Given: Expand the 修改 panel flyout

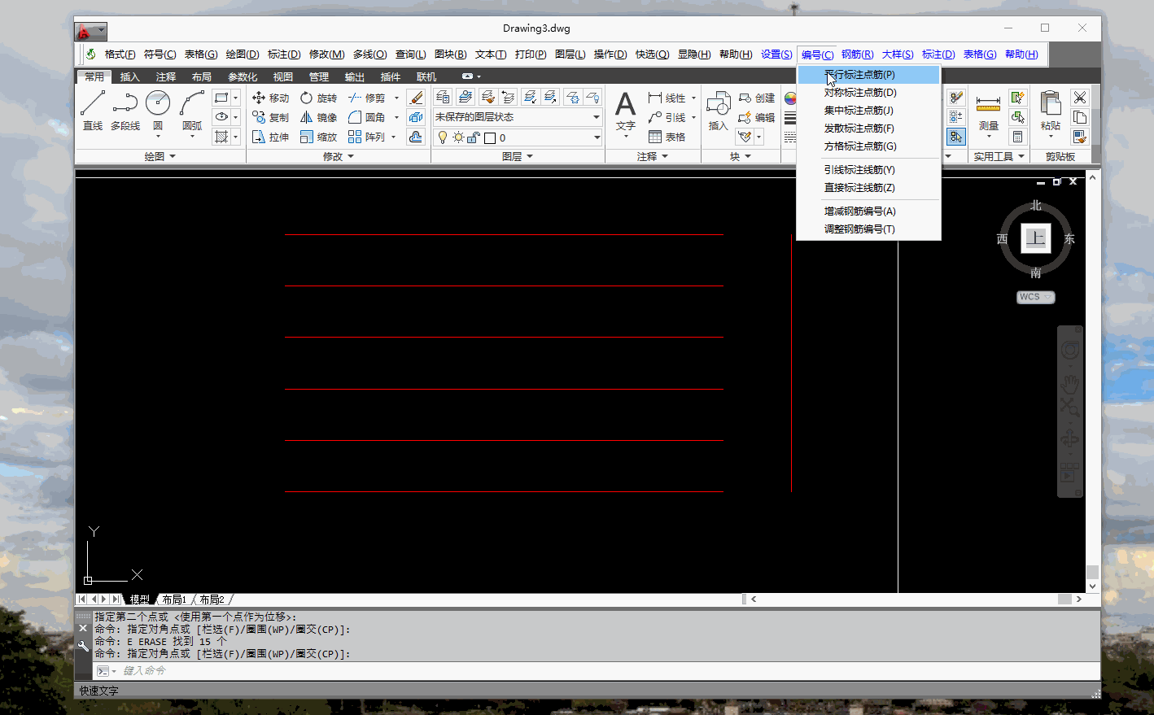Looking at the screenshot, I should click(339, 156).
